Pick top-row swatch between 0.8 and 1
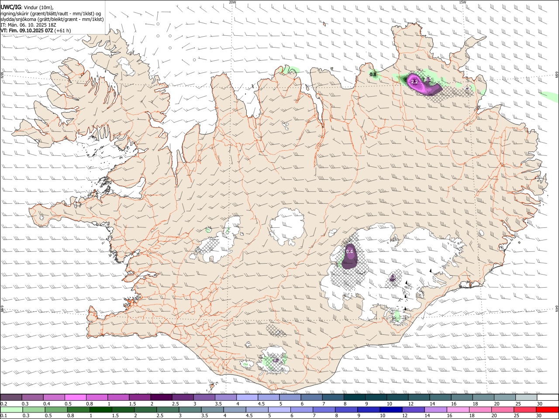This screenshot has width=559, height=419. (x=97, y=398)
